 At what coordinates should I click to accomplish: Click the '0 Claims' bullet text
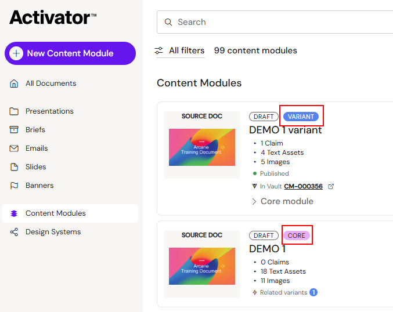[275, 262]
